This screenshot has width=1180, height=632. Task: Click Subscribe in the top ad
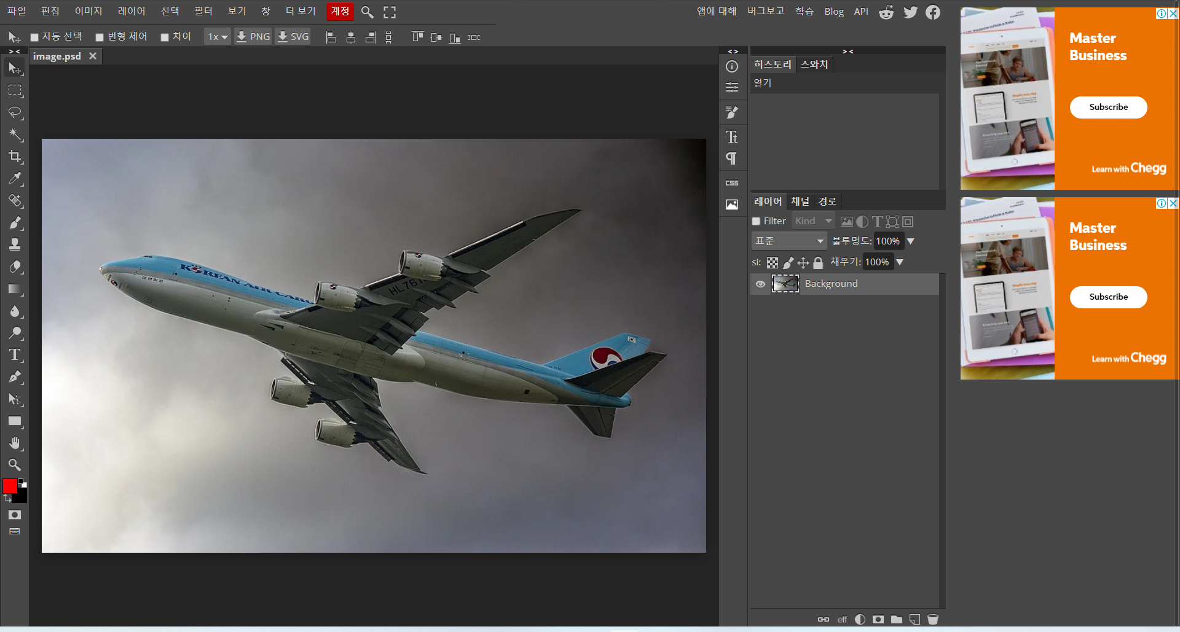pyautogui.click(x=1108, y=107)
